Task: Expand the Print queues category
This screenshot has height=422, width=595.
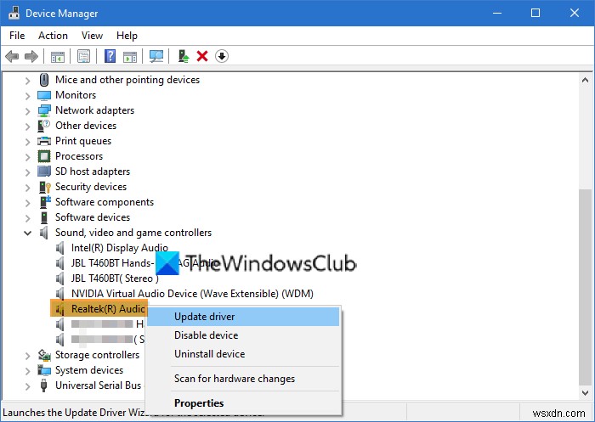Action: click(x=28, y=142)
